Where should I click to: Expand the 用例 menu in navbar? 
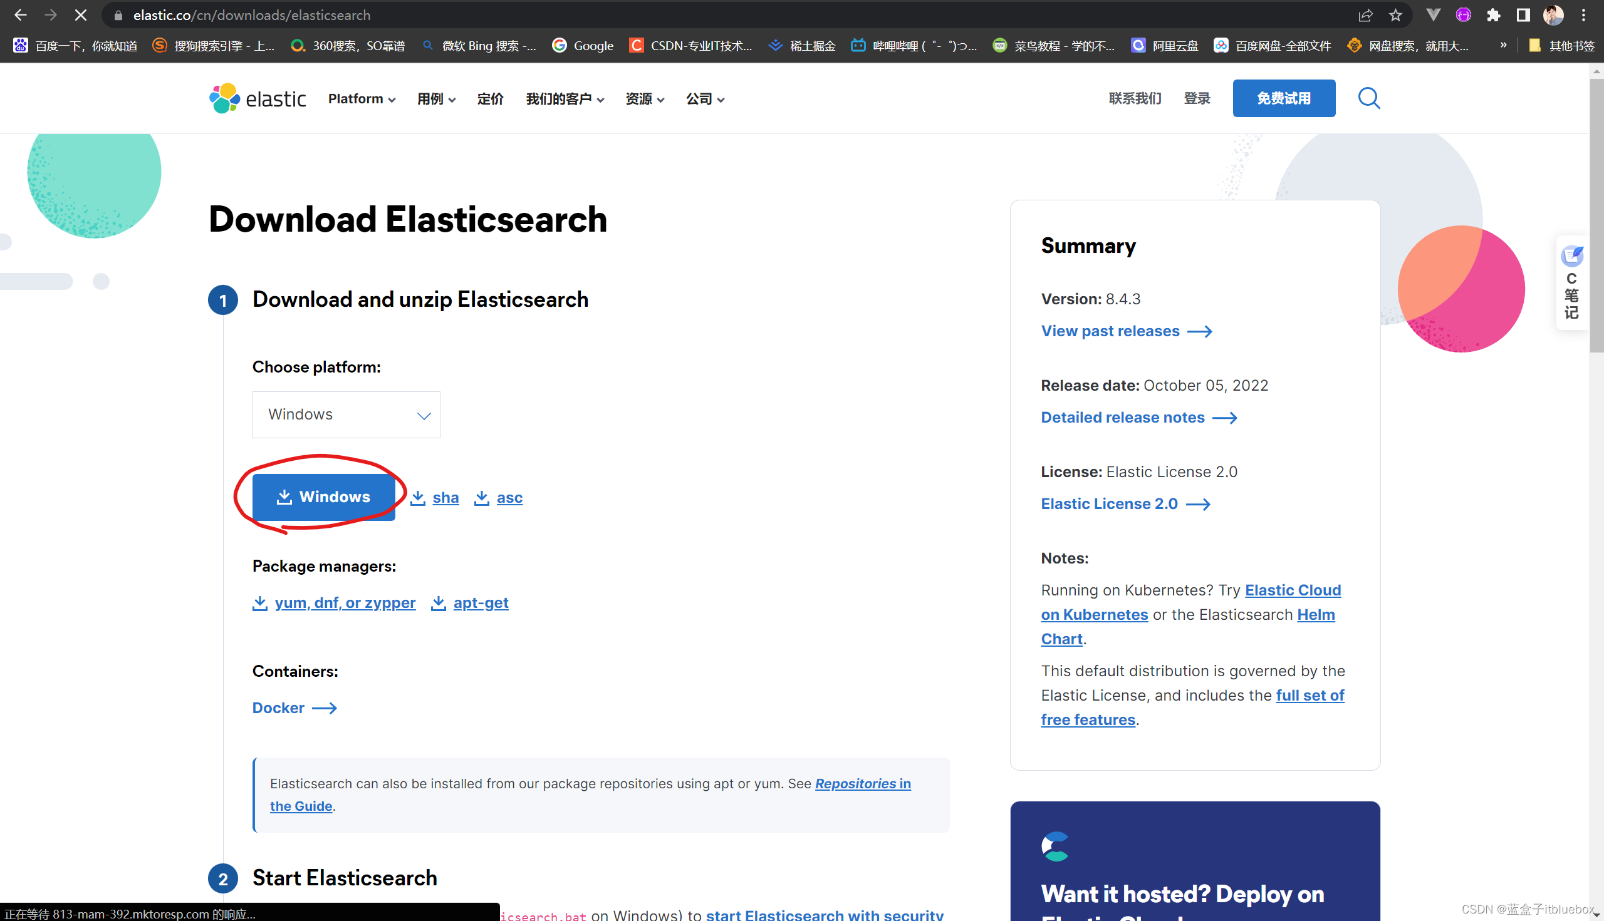coord(434,98)
